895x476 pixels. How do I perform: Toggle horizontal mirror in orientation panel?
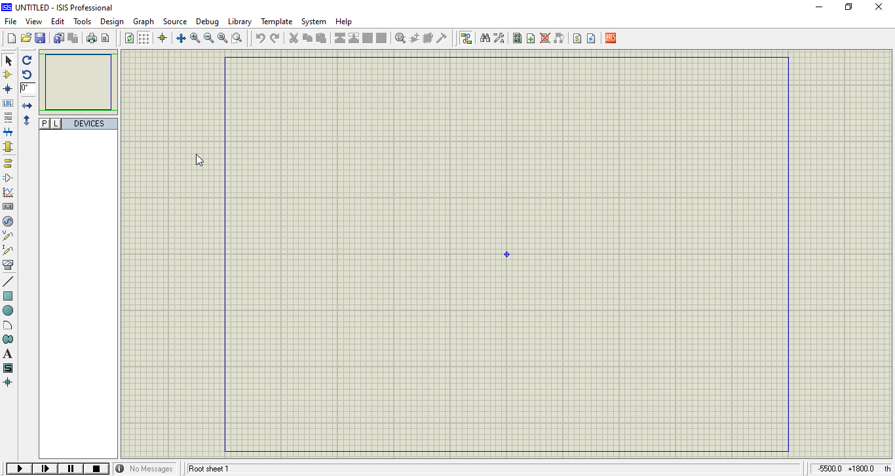[x=27, y=105]
